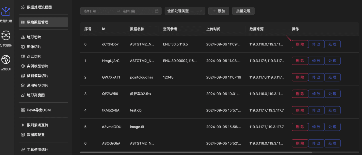Image resolution: width=362 pixels, height=155 pixels.
Task: Open Revit导出UGM menu item
Action: 39,110
